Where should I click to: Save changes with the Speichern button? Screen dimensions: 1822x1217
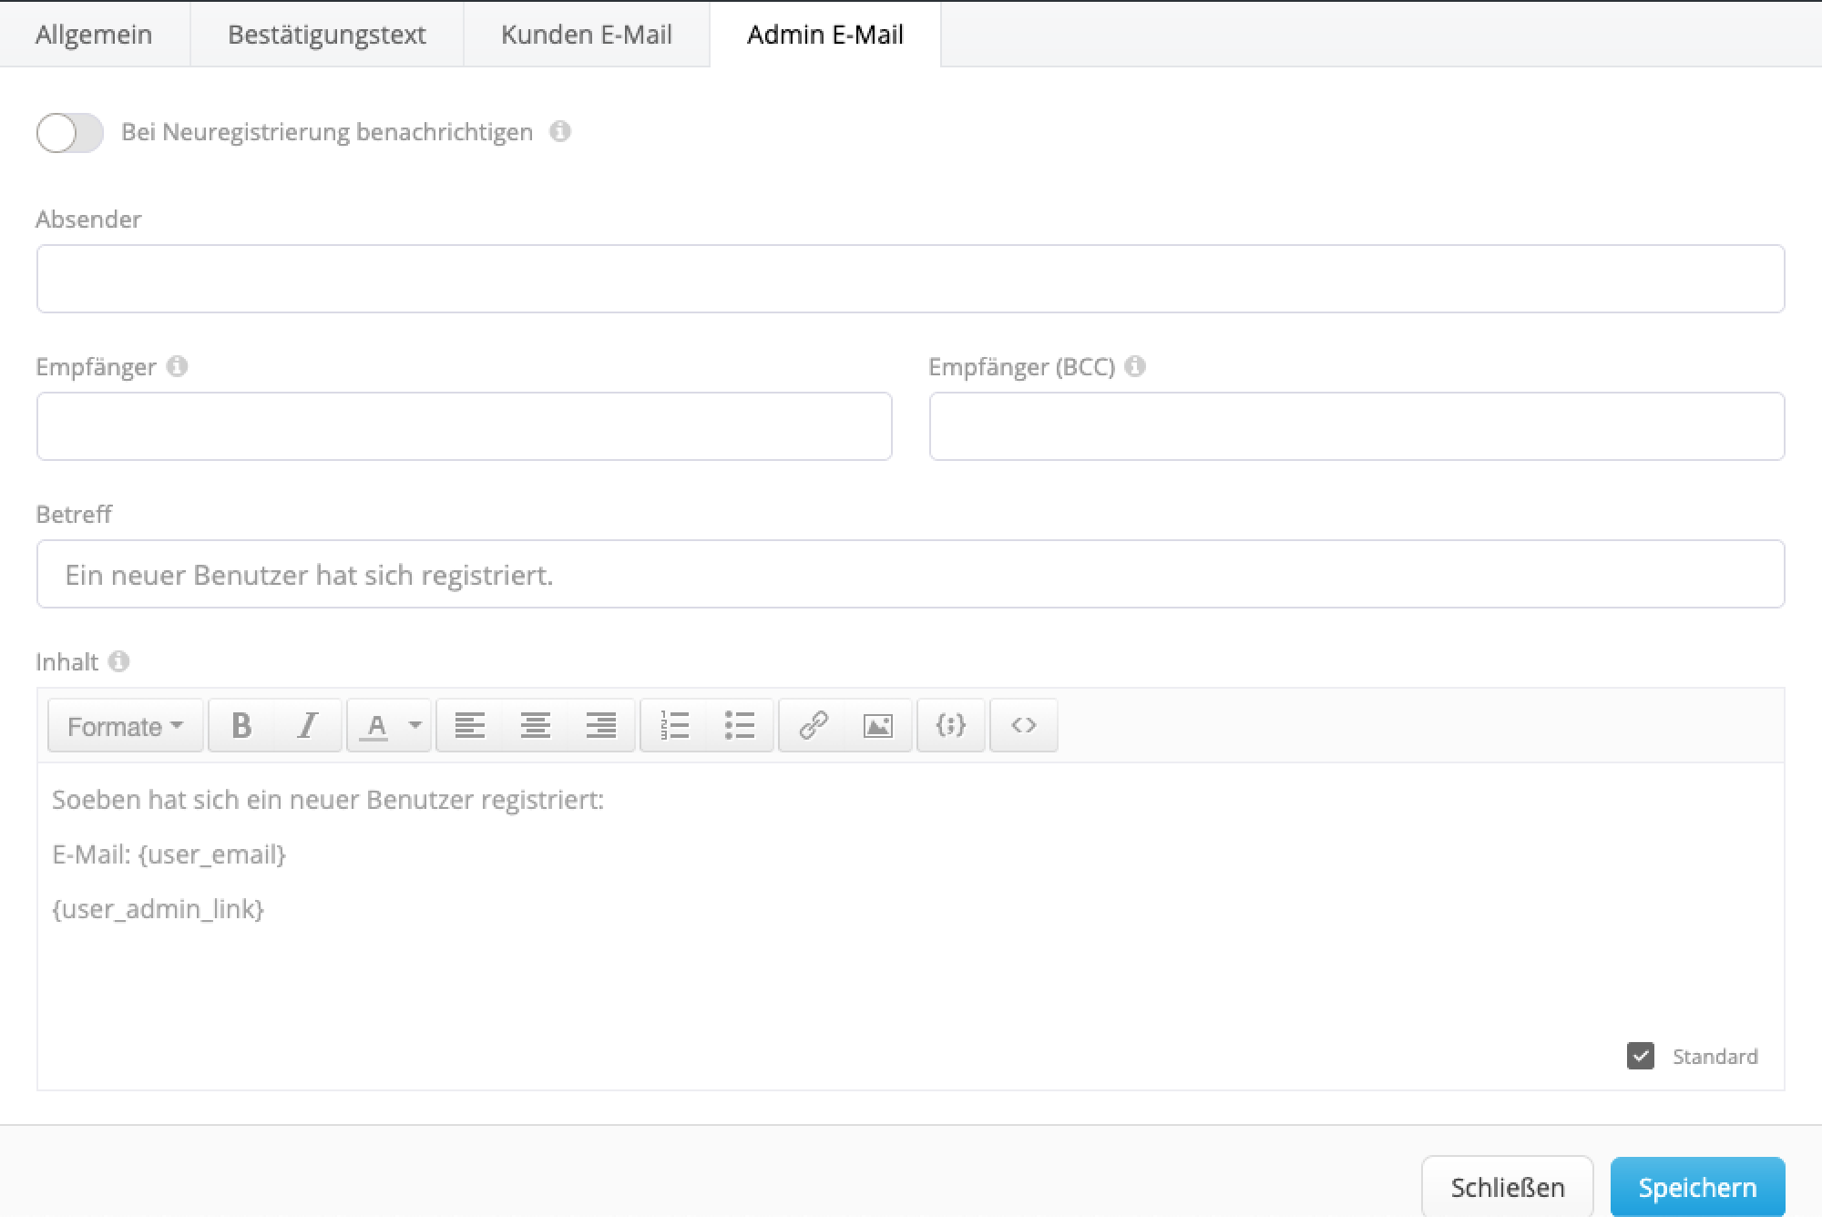(1697, 1187)
